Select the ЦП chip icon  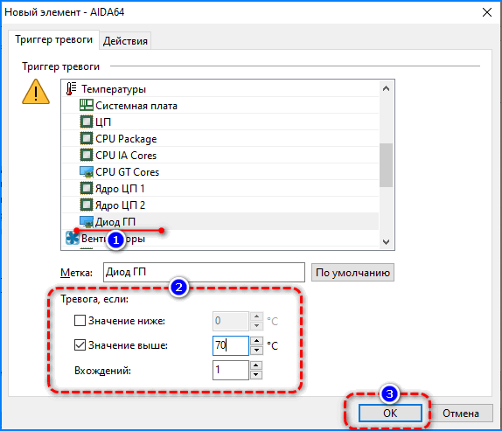coord(86,122)
